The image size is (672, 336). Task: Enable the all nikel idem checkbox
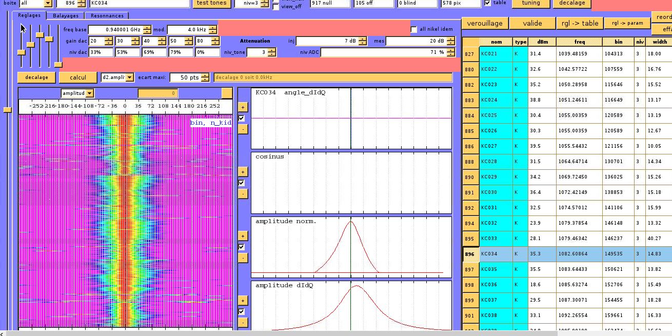[x=414, y=29]
